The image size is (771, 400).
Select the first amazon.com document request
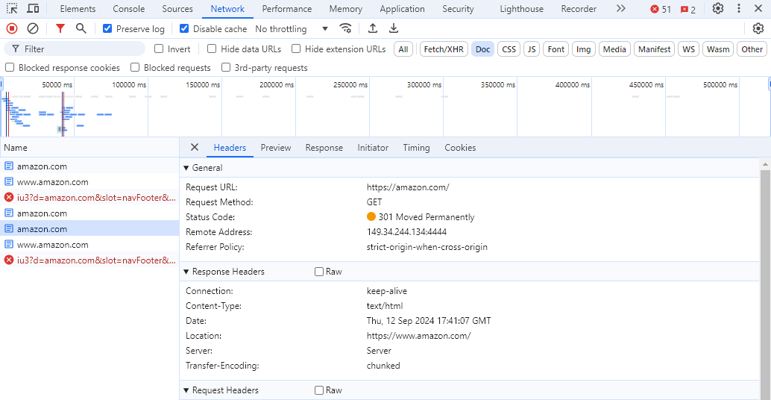point(89,166)
